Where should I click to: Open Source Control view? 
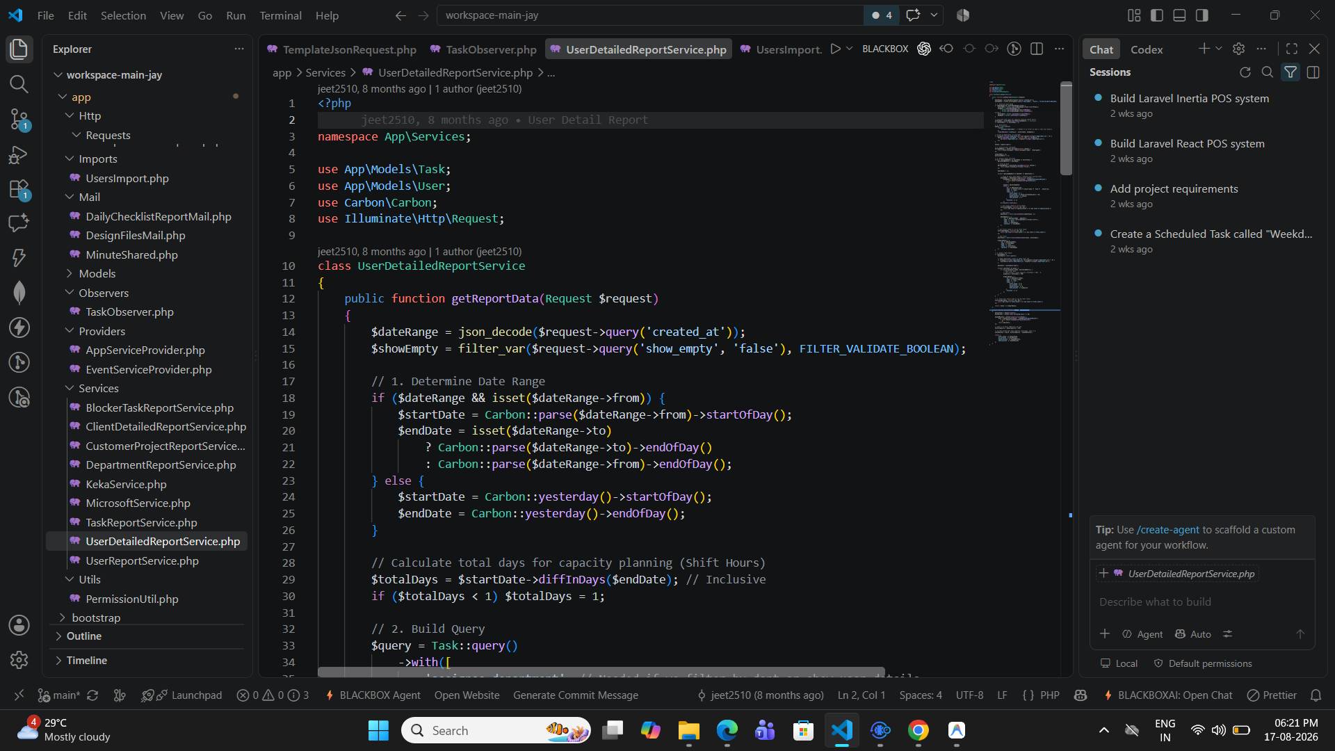tap(19, 119)
